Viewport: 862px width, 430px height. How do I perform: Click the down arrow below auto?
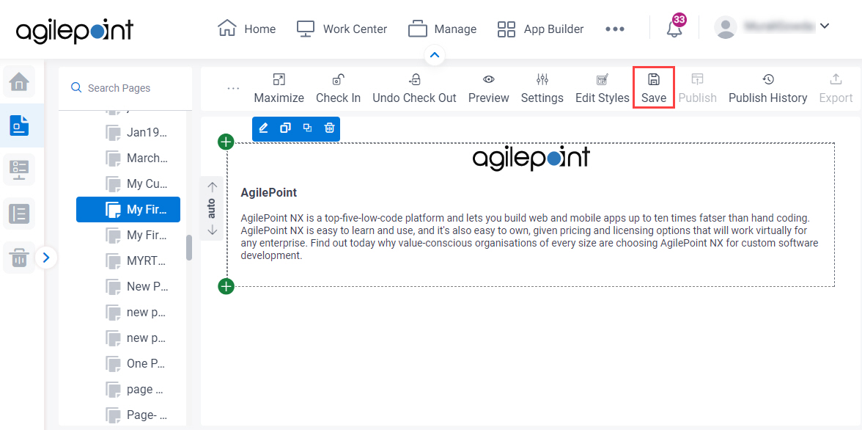(x=213, y=230)
